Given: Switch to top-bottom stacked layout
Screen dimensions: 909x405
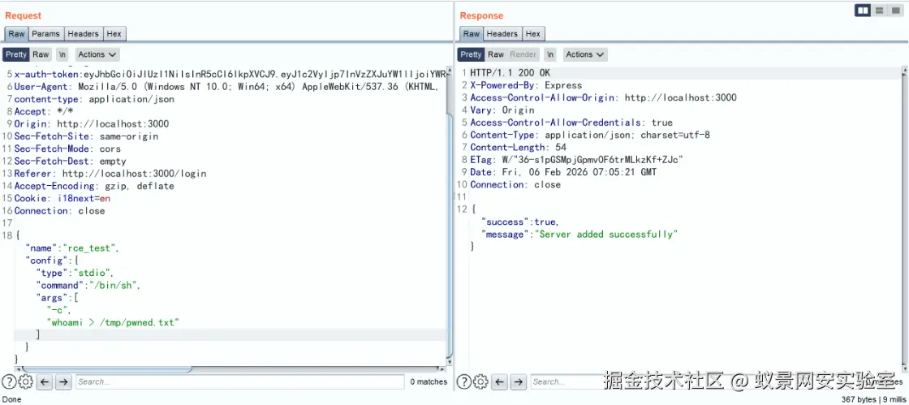Looking at the screenshot, I should click(x=880, y=11).
